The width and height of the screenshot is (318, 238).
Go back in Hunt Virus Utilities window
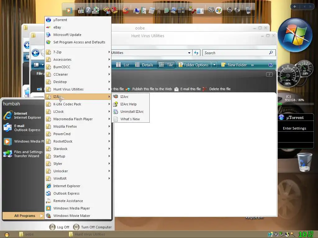click(35, 53)
